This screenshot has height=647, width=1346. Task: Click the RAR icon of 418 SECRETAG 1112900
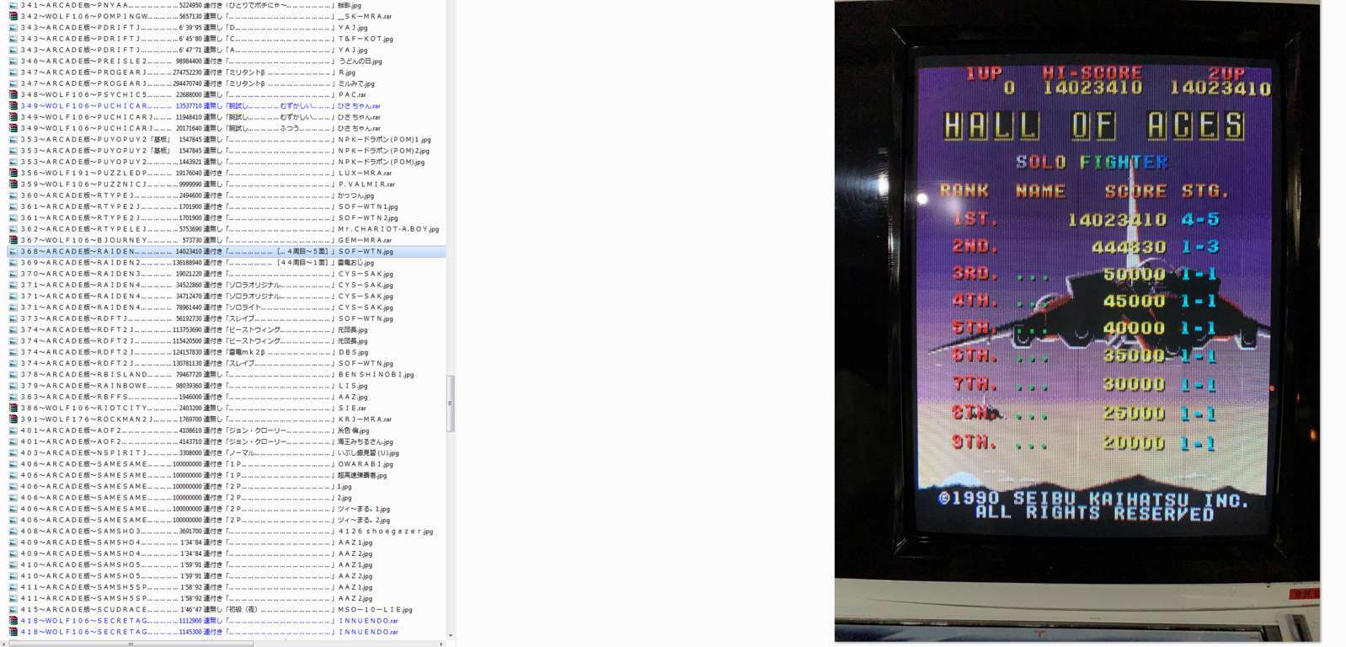tap(13, 621)
